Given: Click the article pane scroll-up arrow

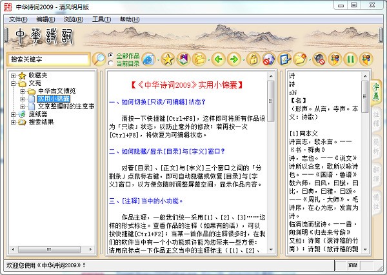Looking at the screenshot, I should 271,76.
